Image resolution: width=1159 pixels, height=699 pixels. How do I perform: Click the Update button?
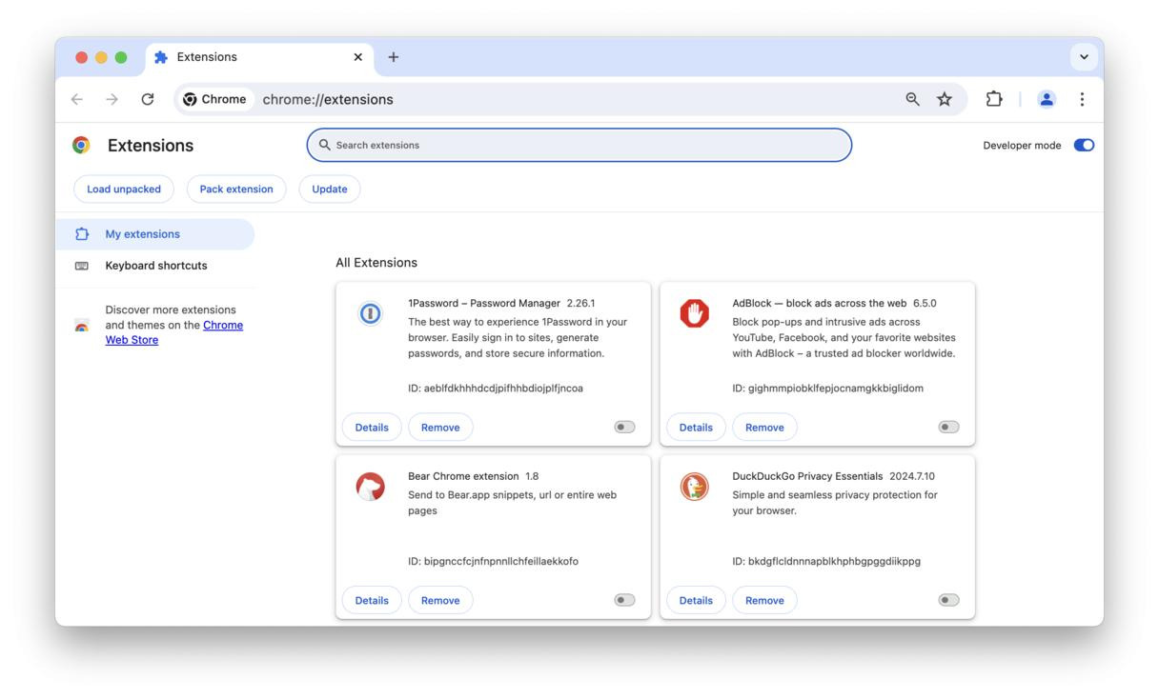(x=330, y=189)
